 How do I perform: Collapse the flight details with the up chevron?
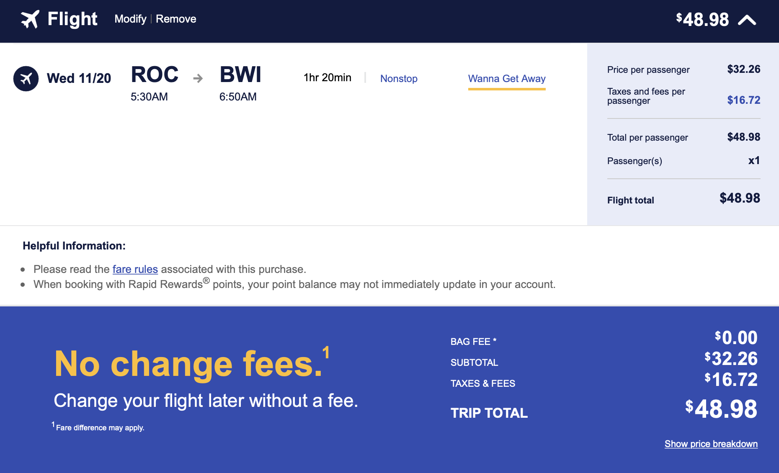(747, 20)
